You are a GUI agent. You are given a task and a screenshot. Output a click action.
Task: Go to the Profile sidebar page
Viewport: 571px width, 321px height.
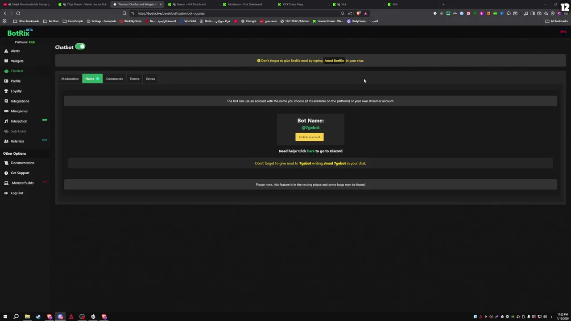16,81
